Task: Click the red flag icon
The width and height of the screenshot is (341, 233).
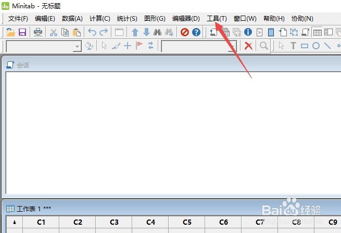Action: click(139, 46)
